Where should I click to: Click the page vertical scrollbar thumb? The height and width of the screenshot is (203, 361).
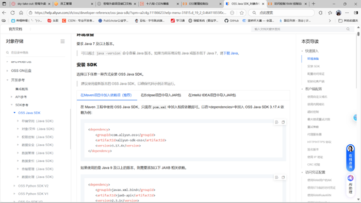pyautogui.click(x=358, y=34)
